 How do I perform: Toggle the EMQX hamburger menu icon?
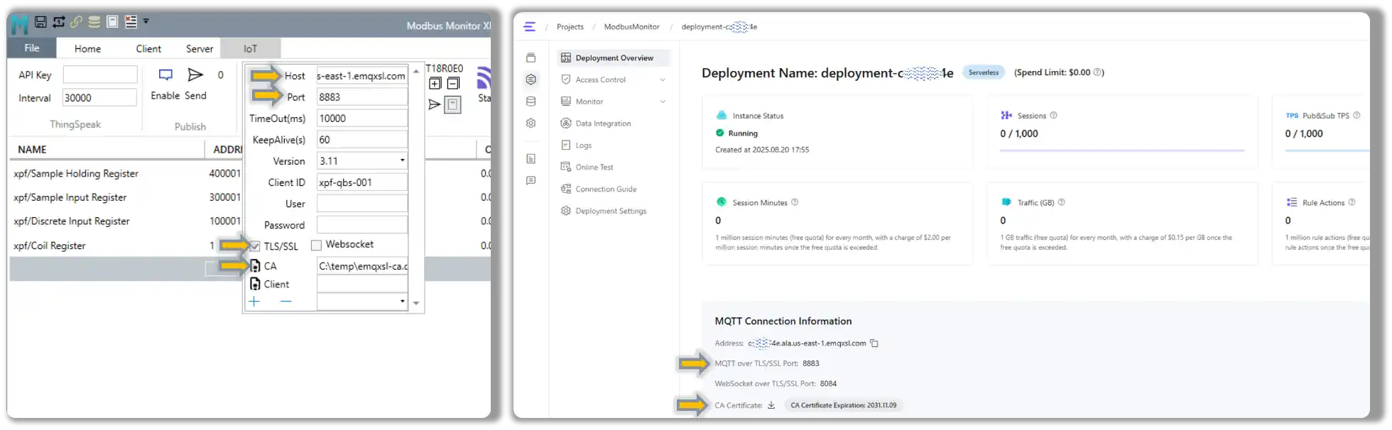[x=530, y=27]
